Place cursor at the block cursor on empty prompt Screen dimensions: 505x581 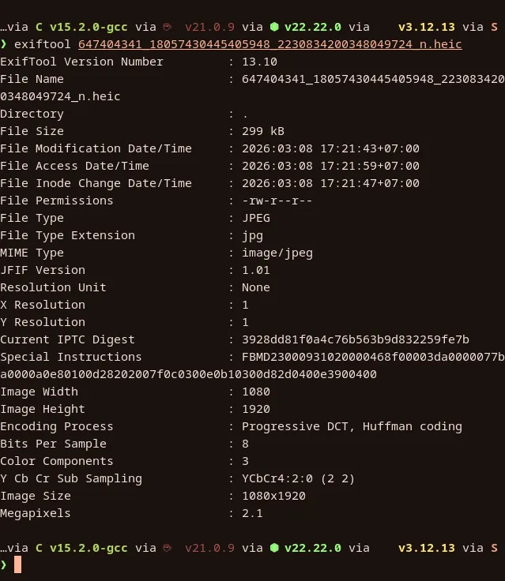pyautogui.click(x=18, y=565)
